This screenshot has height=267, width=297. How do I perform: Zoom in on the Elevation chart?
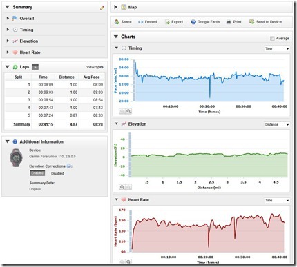[122, 187]
